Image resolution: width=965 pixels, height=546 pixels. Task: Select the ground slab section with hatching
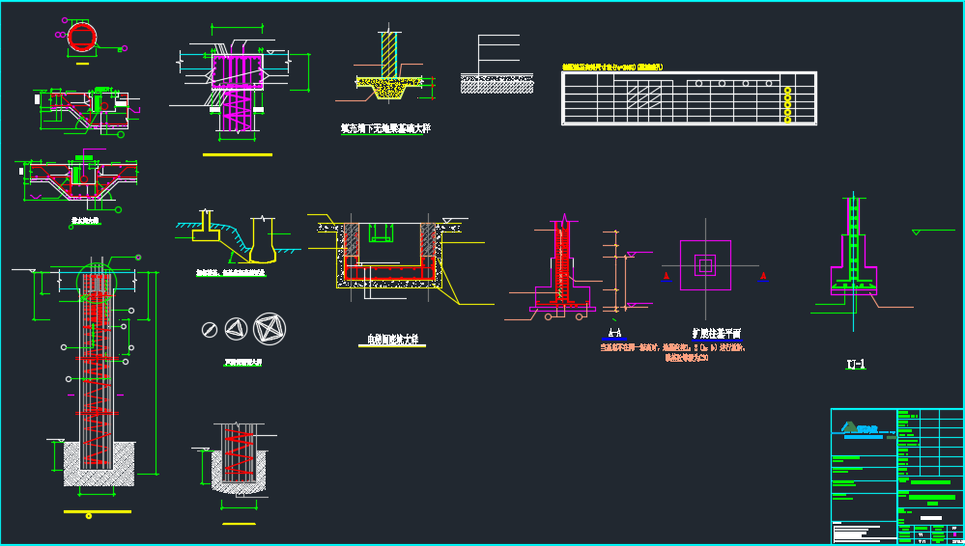point(497,64)
